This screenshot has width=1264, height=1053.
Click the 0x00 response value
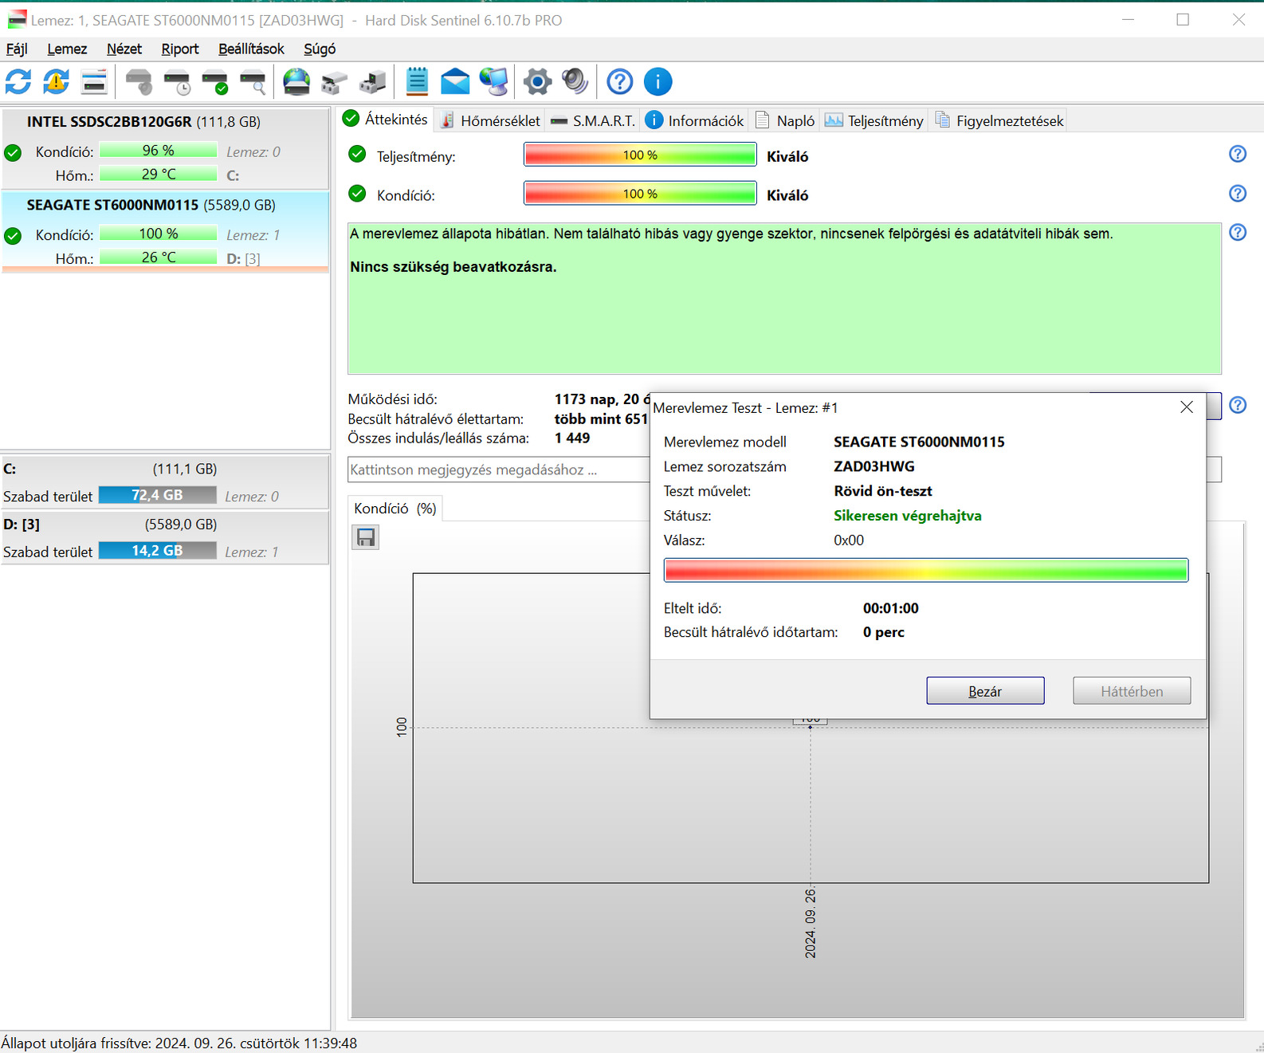(x=848, y=540)
